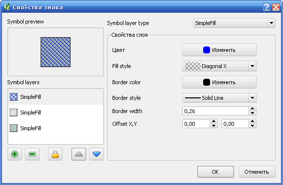Confirm with the OK button
Screen dimensions: 283x185
click(x=215, y=172)
